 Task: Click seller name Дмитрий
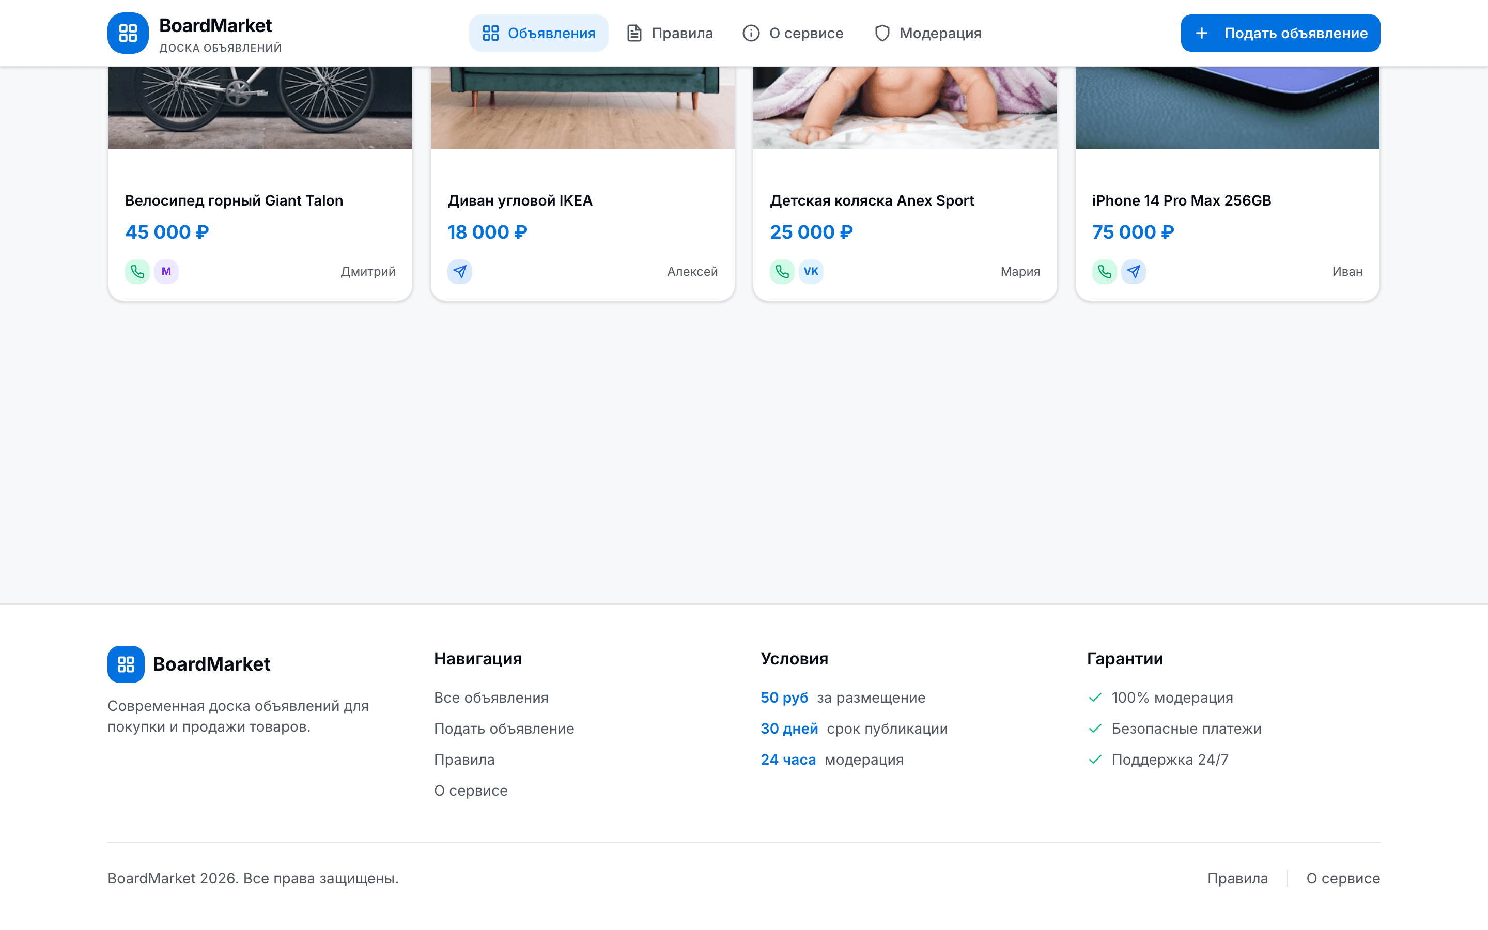pyautogui.click(x=368, y=271)
